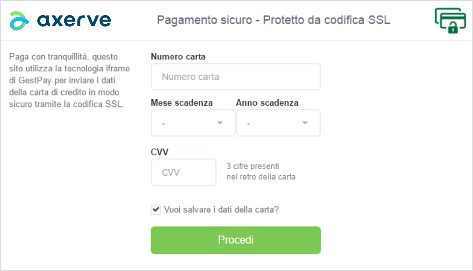The height and width of the screenshot is (271, 473).
Task: Click the dash placeholder in month selector
Action: 163,124
